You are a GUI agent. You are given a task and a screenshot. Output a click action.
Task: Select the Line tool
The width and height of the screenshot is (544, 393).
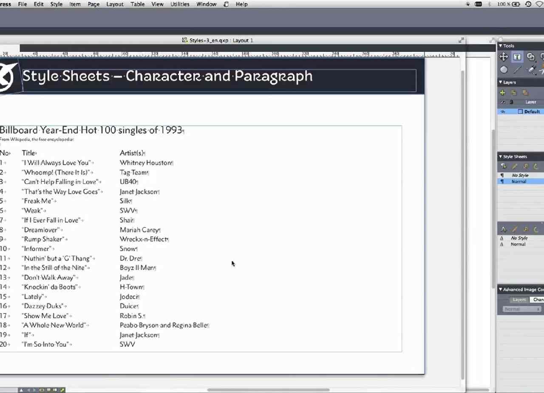[517, 70]
